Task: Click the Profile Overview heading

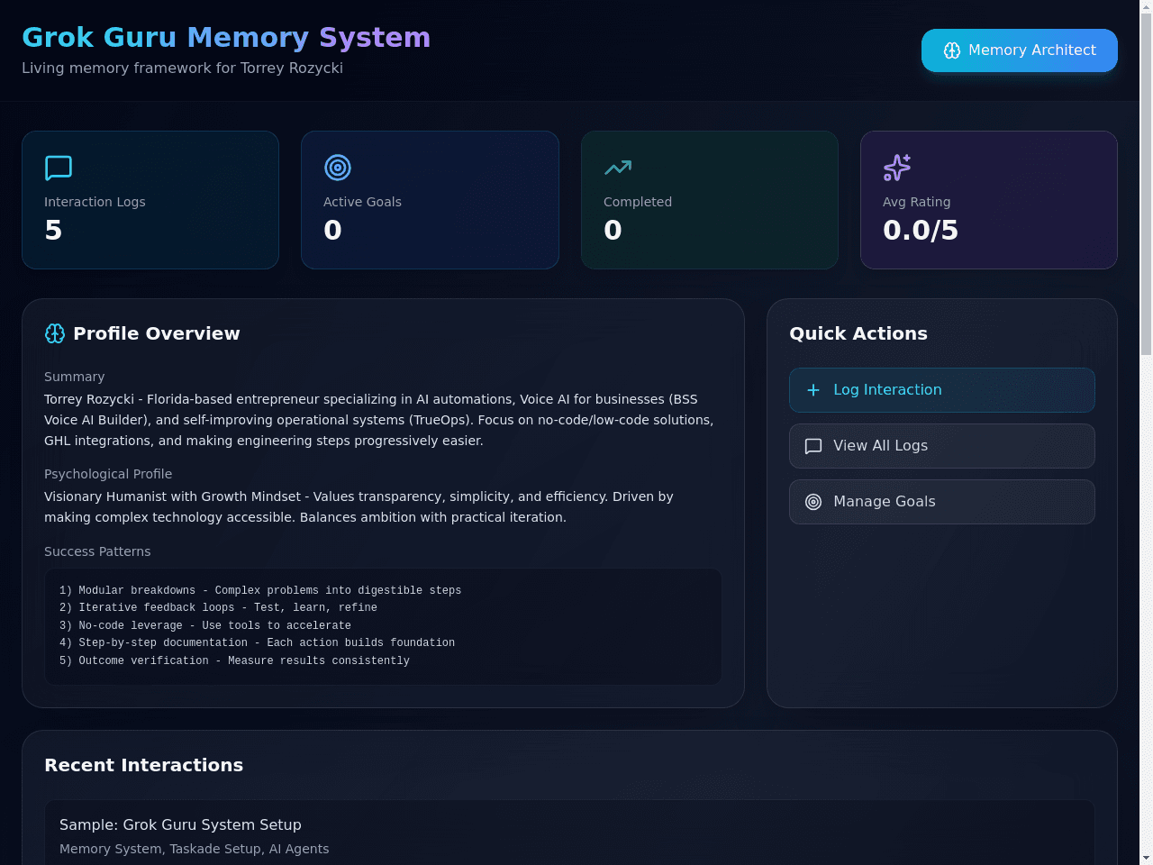Action: coord(157,333)
